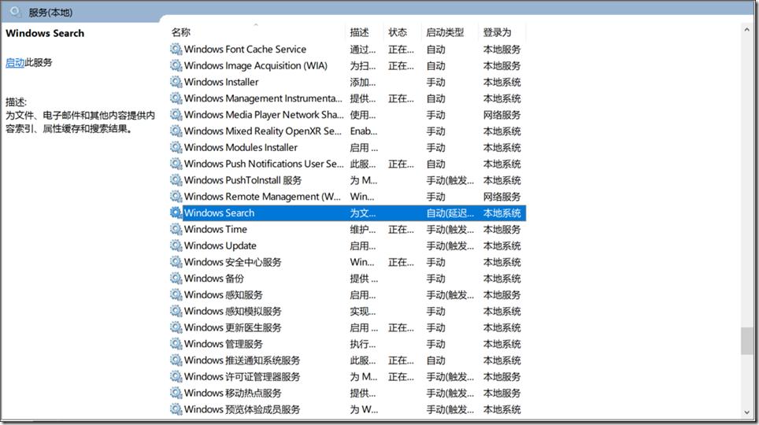Click the scrollbar up arrow
Viewport: 759px width, 425px height.
pyautogui.click(x=747, y=30)
